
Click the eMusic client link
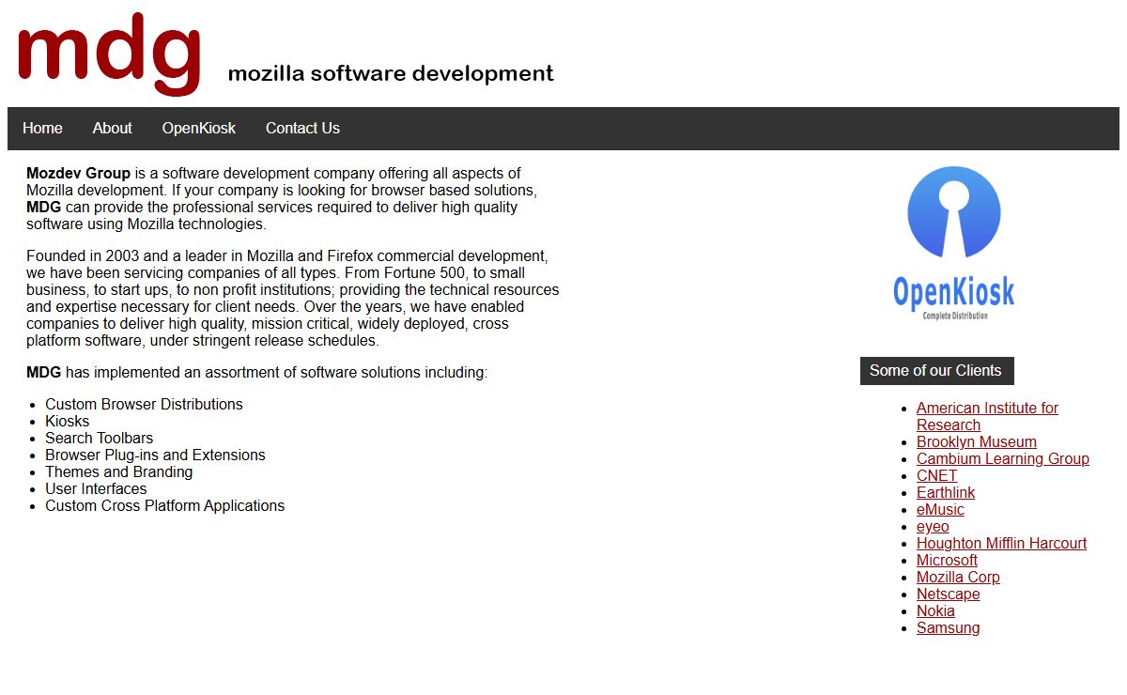coord(940,509)
